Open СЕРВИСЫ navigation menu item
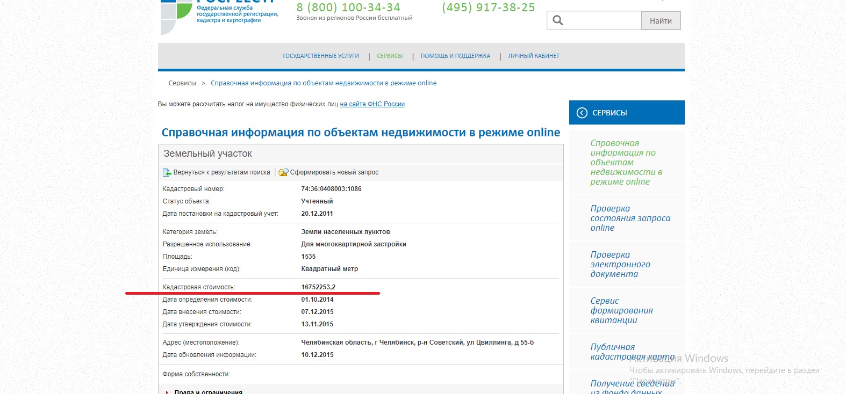 click(390, 56)
